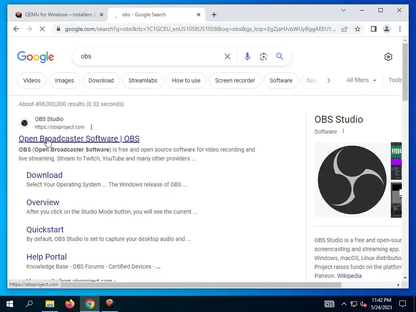This screenshot has width=416, height=312.
Task: Open the Chrome profile avatar
Action: (x=387, y=29)
